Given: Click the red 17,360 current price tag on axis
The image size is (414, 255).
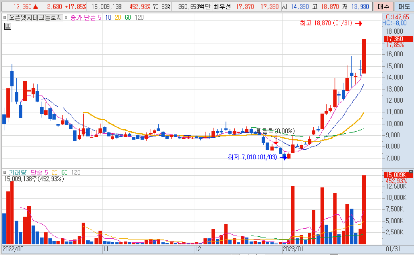Looking at the screenshot, I should 398,39.
